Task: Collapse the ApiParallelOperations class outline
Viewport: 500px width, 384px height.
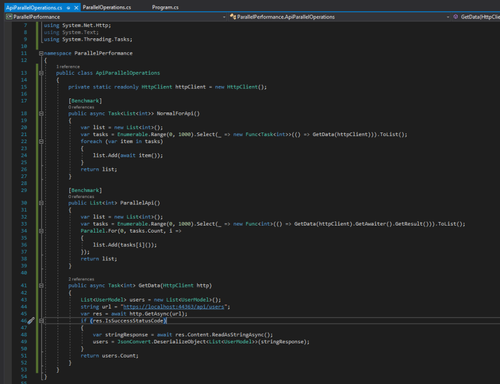Action: pos(41,73)
